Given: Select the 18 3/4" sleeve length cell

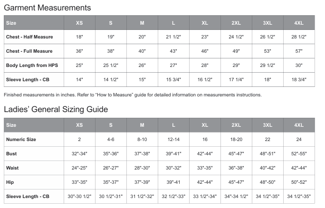Looking at the screenshot, I should click(299, 80).
